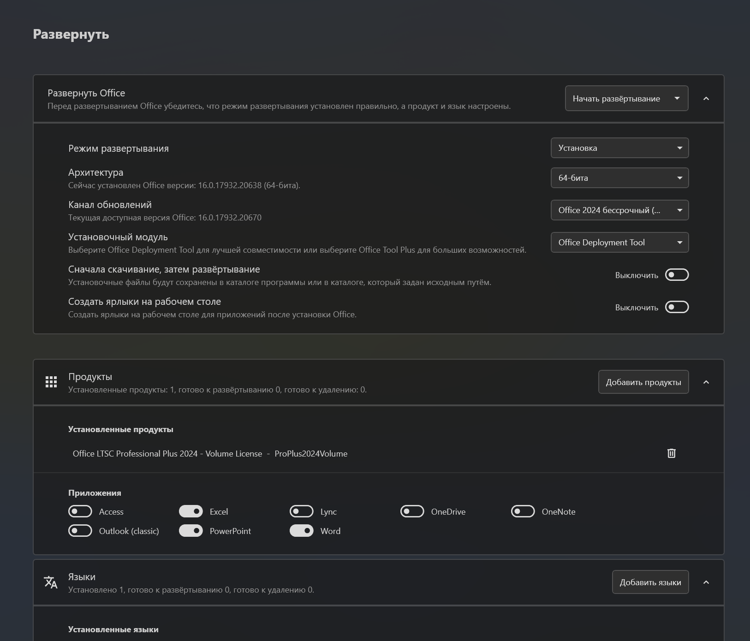Open the Канал обновлений dropdown
This screenshot has width=750, height=641.
(619, 210)
